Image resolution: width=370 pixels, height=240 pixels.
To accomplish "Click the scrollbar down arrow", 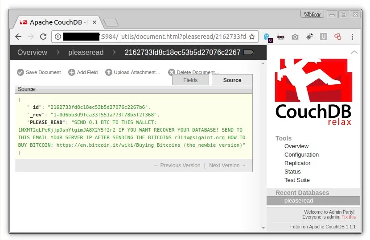I will tap(263, 228).
